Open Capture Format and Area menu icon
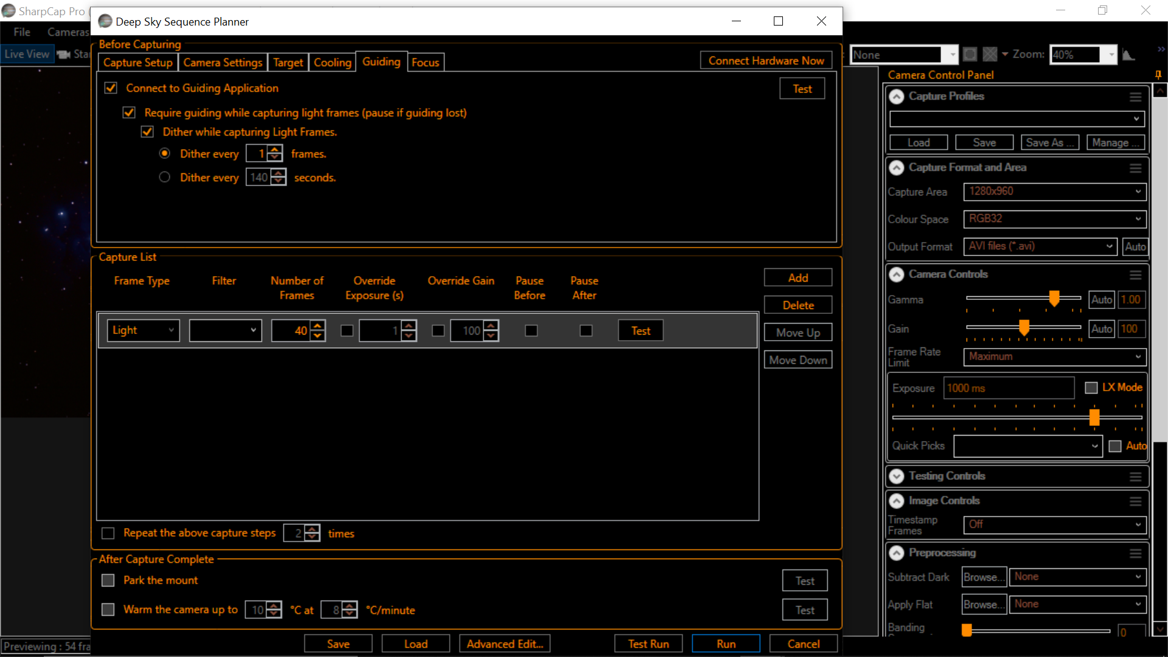1168x657 pixels. [x=1135, y=168]
